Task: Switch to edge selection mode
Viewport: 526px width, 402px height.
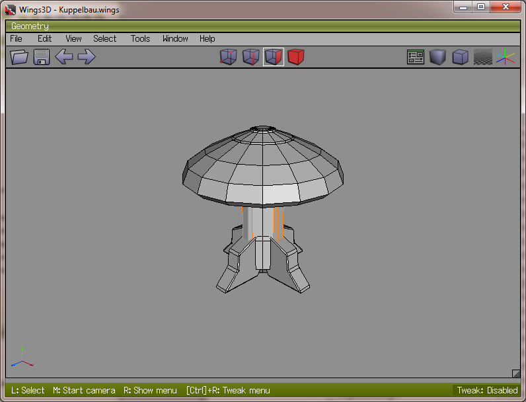Action: point(250,58)
